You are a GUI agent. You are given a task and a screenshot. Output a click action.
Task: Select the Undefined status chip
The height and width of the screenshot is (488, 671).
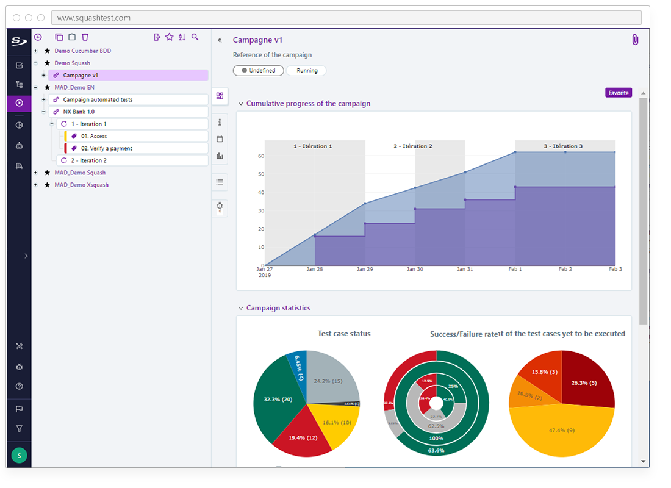258,70
